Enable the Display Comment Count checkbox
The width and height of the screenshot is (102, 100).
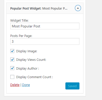tap(12, 77)
